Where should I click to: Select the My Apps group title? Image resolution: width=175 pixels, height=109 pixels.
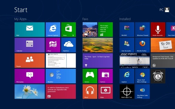(20, 19)
